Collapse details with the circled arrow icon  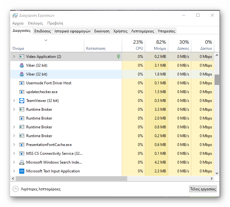click(15, 189)
